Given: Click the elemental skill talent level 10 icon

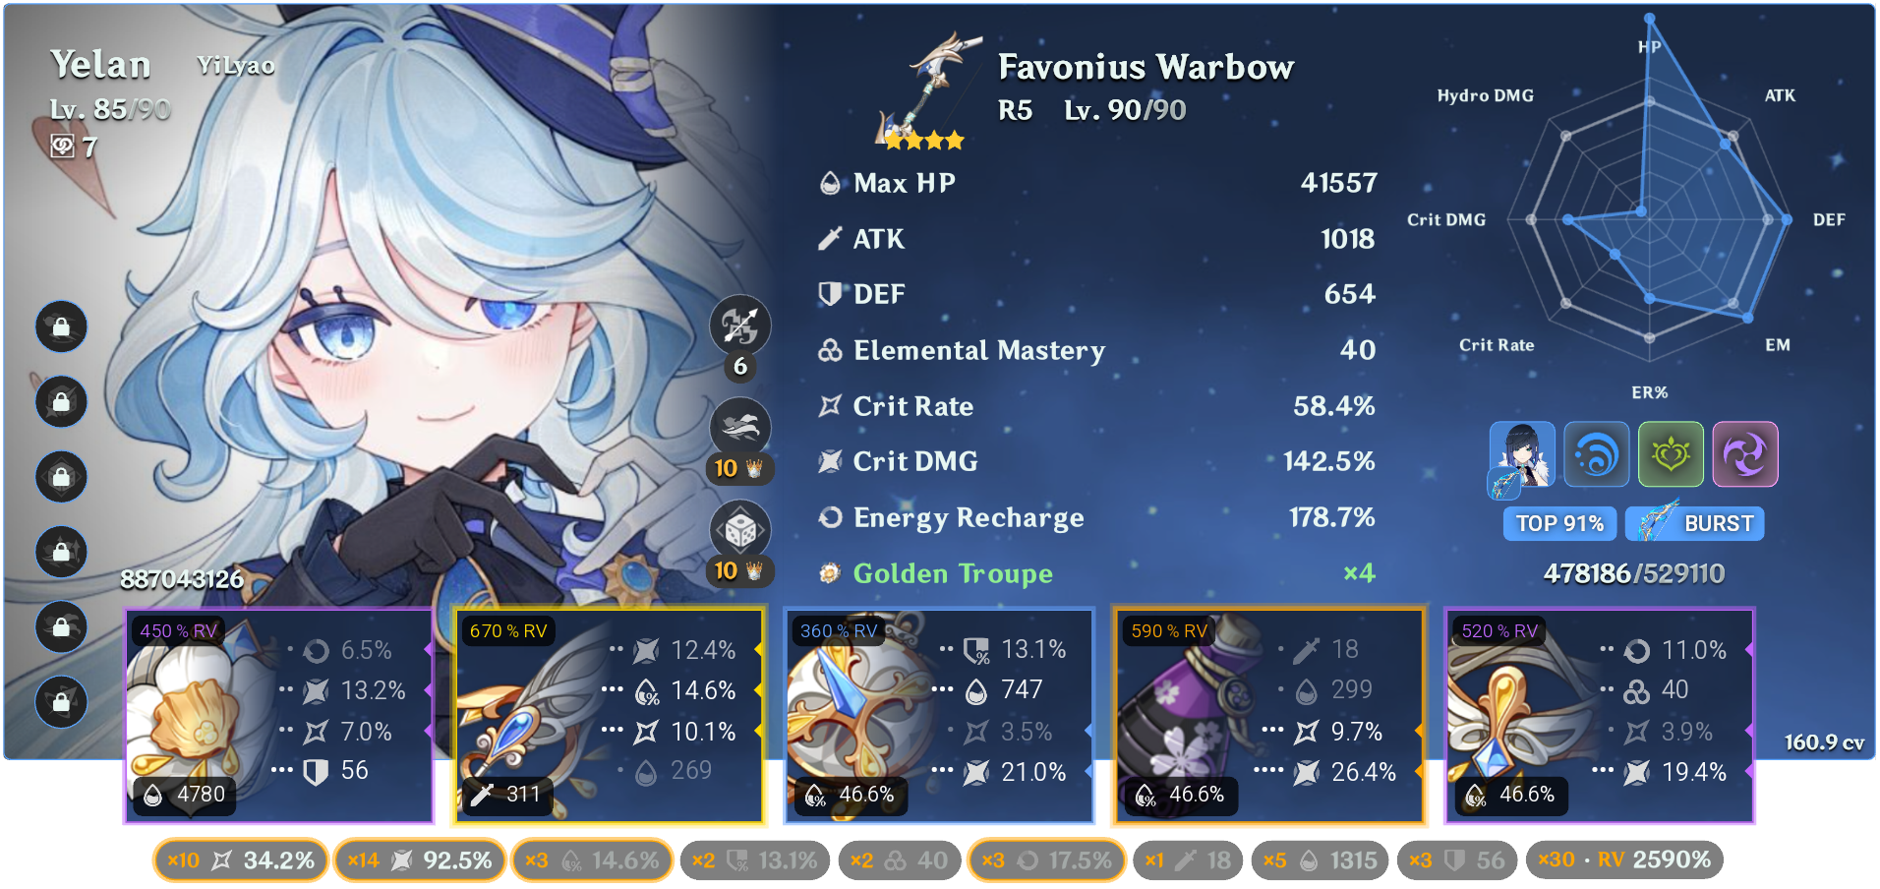Looking at the screenshot, I should click(740, 428).
